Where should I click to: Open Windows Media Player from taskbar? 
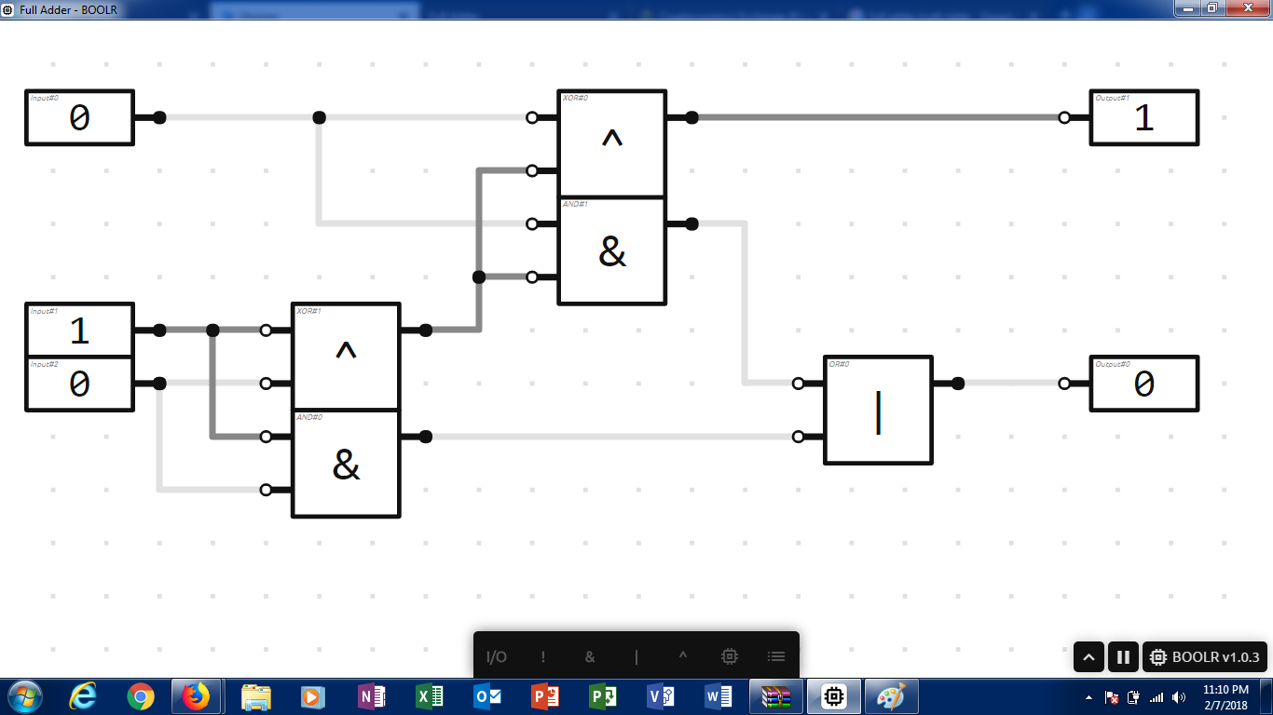pyautogui.click(x=312, y=695)
